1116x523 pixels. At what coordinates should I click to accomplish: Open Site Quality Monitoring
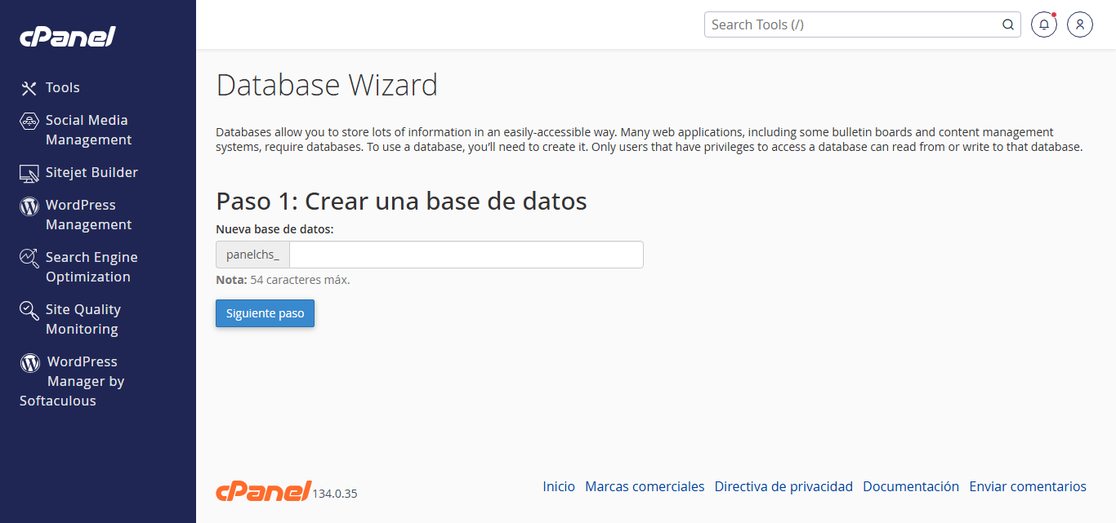tap(83, 319)
